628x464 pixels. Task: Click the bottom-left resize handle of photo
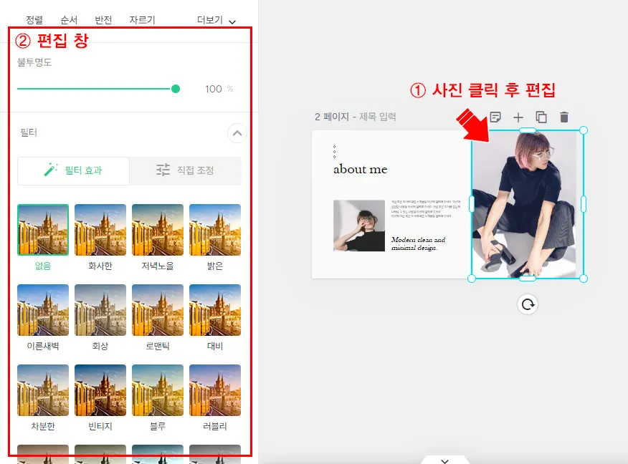pyautogui.click(x=472, y=279)
